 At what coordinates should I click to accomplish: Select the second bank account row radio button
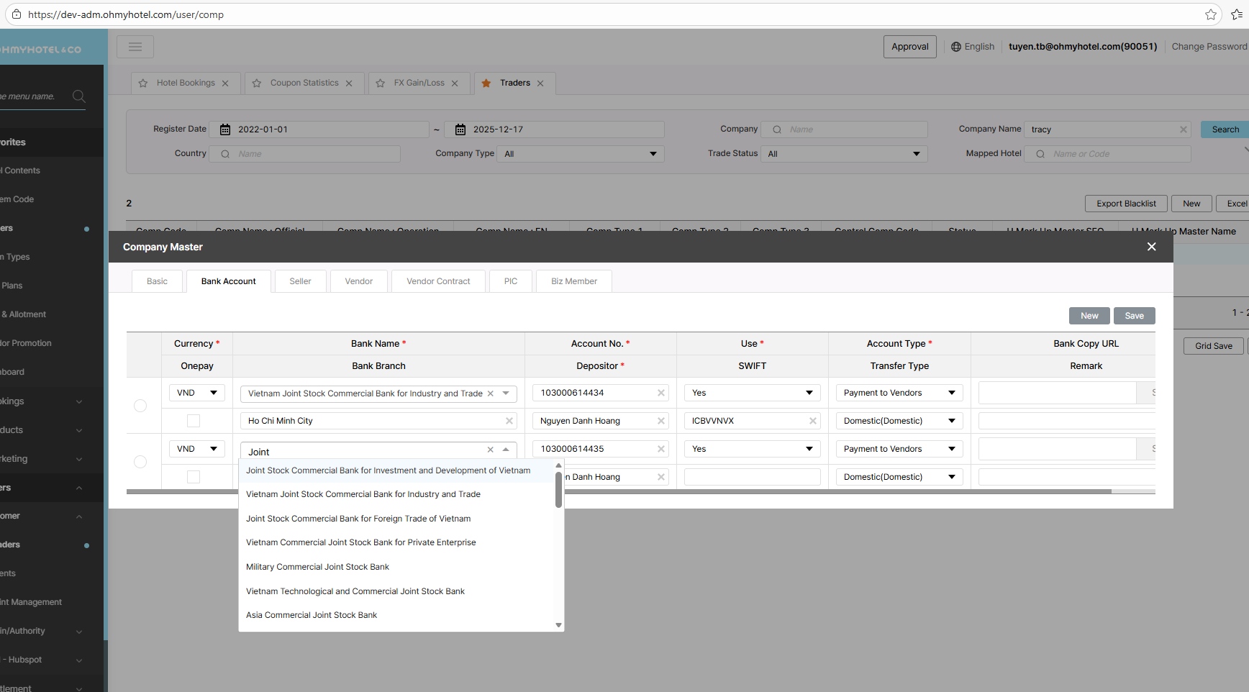coord(140,462)
